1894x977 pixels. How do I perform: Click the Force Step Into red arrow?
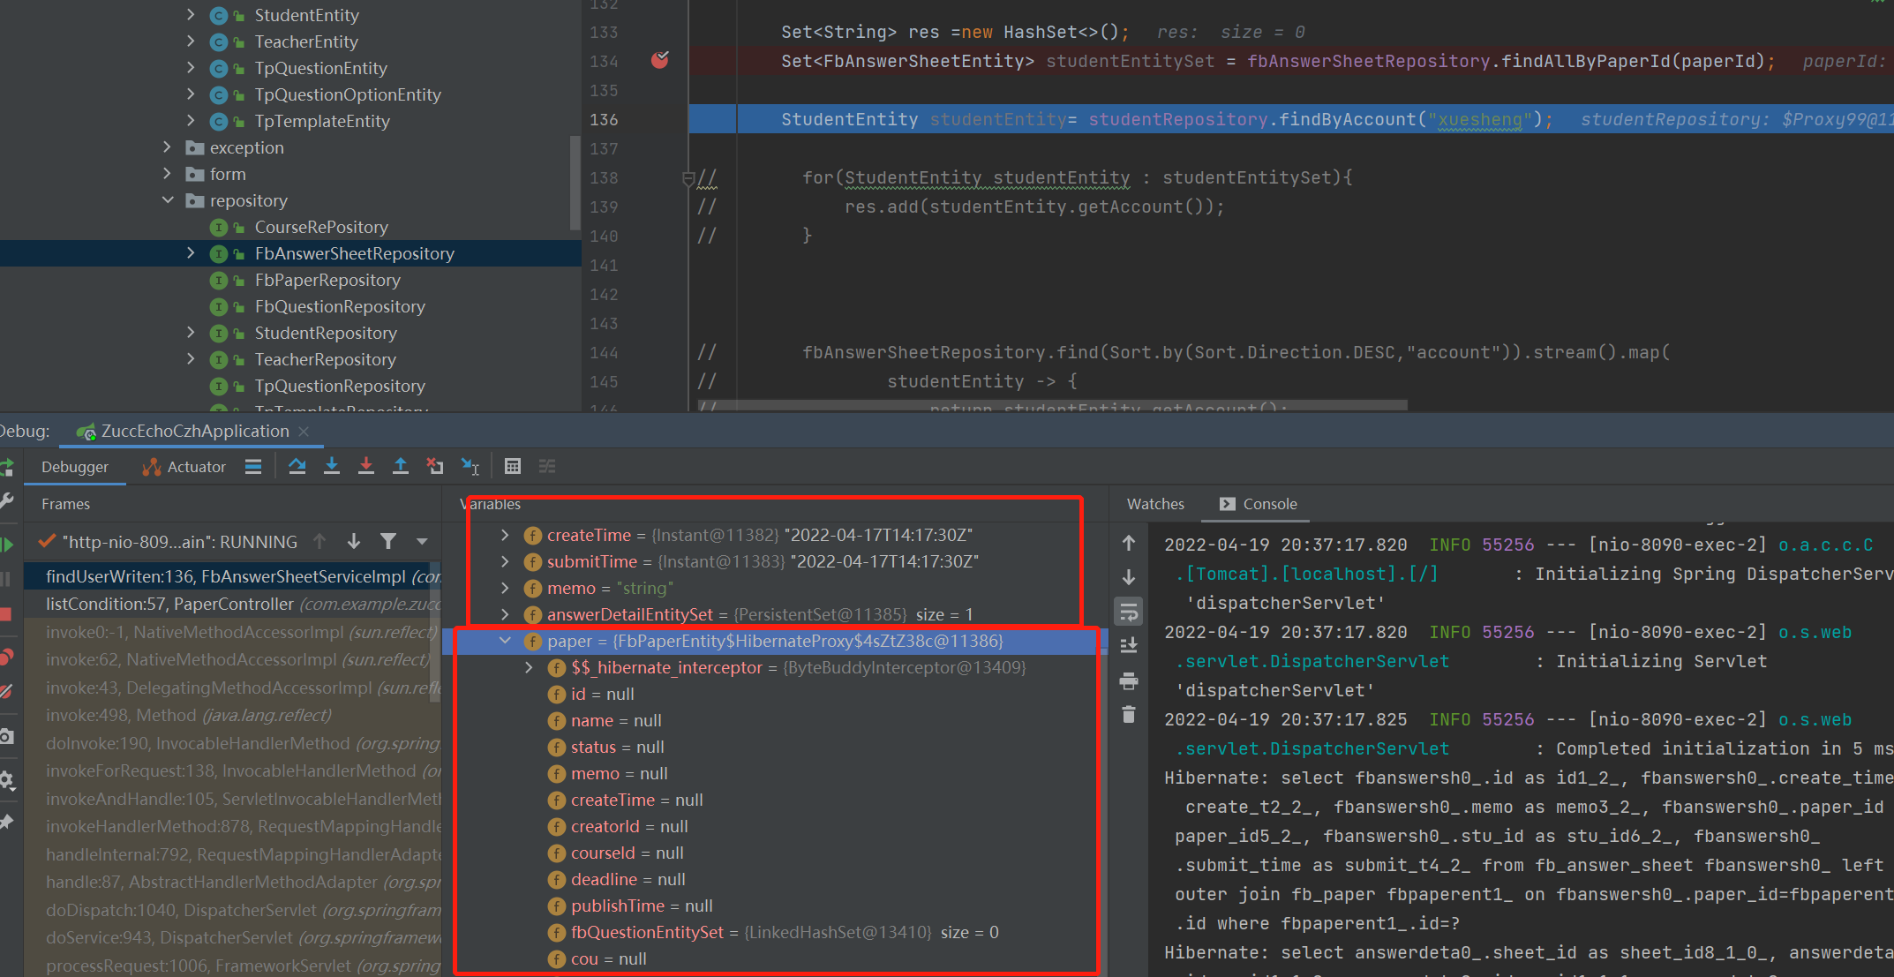pyautogui.click(x=365, y=466)
